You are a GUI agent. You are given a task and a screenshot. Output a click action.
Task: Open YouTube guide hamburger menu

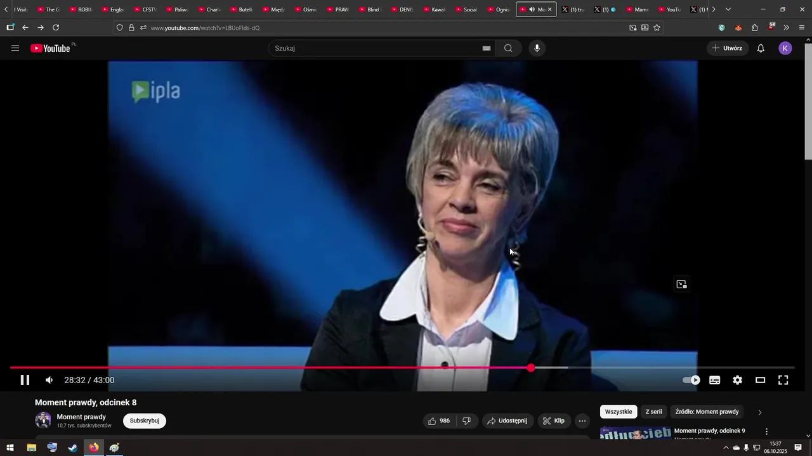[15, 48]
